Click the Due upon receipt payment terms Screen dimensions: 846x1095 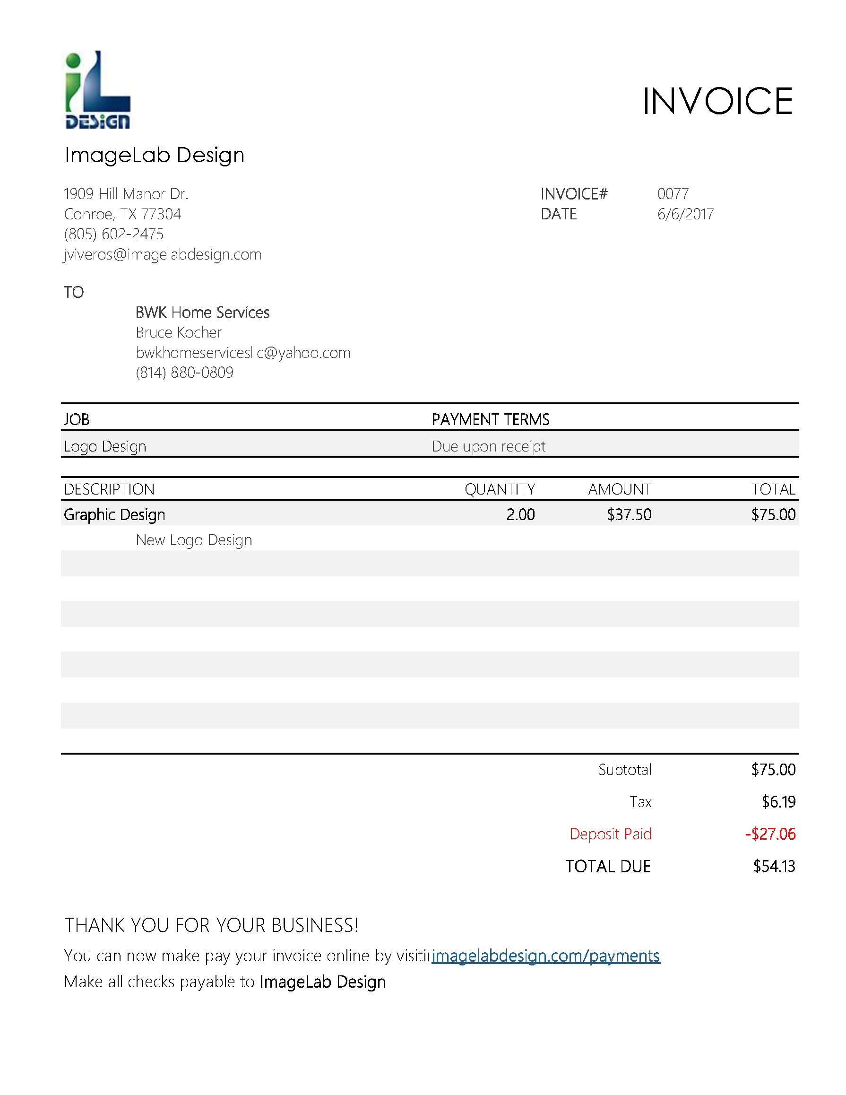tap(488, 446)
